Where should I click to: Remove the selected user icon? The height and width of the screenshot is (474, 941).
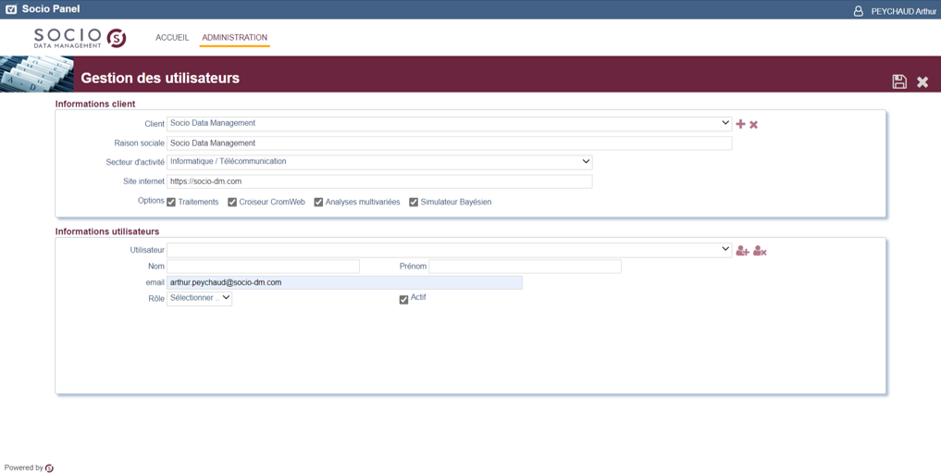(x=760, y=251)
